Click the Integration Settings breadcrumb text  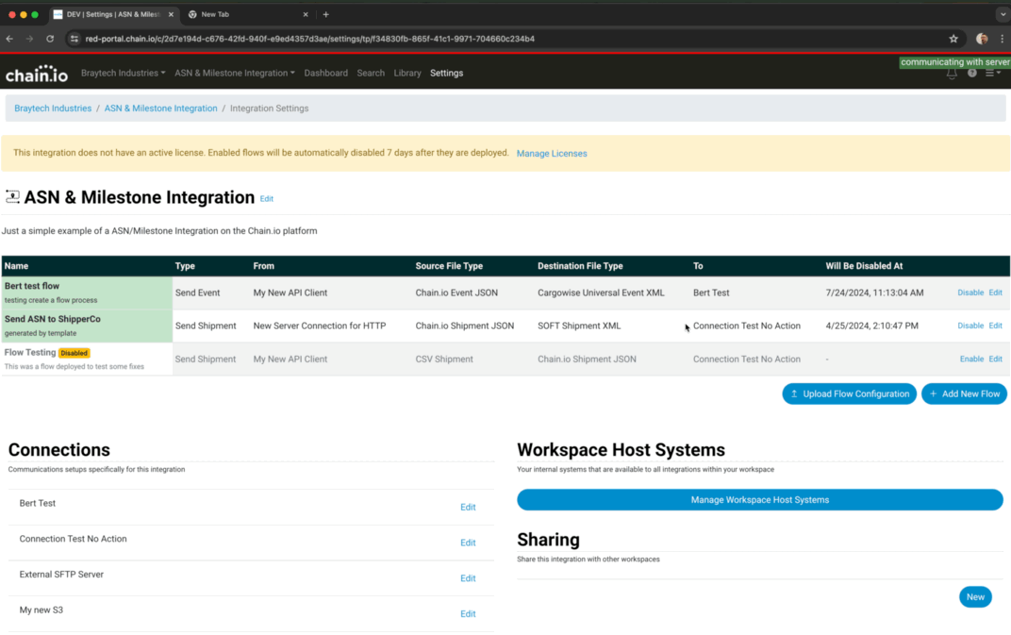(x=270, y=109)
